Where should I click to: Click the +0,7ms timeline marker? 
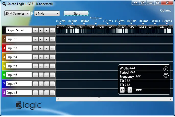click(x=61, y=21)
